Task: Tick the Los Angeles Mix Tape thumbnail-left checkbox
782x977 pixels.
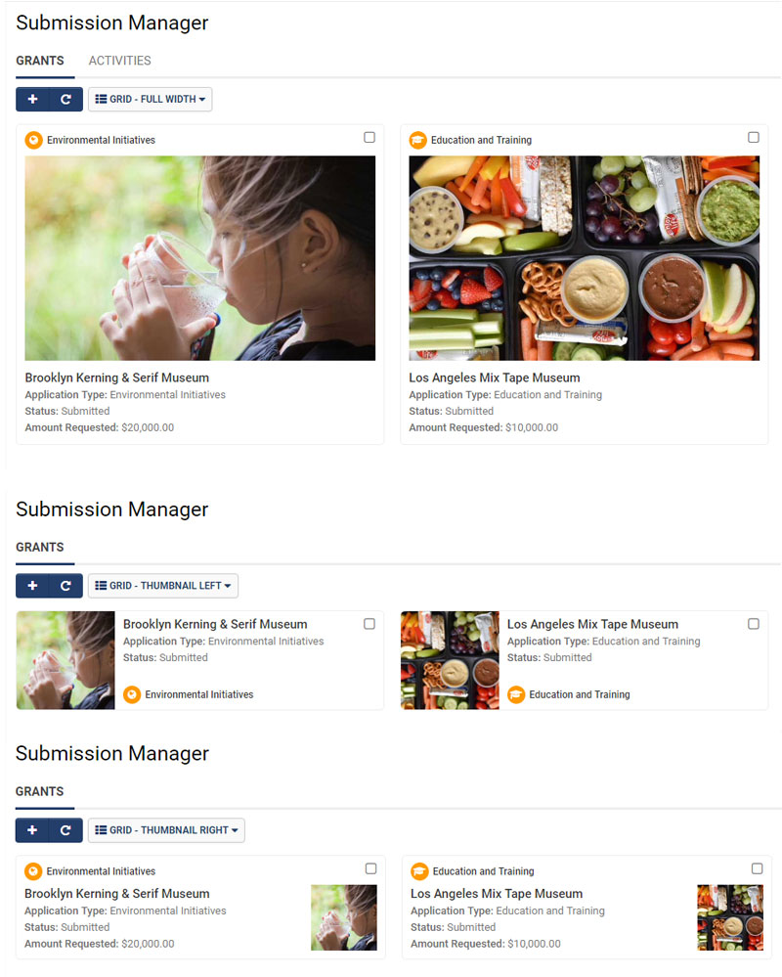Action: click(754, 624)
